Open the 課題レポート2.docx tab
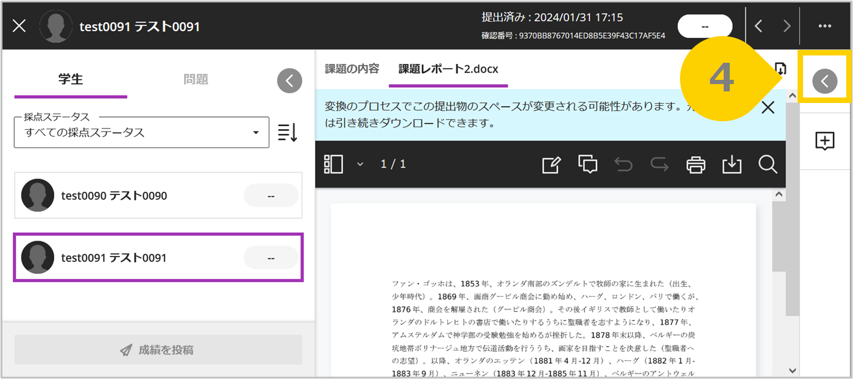853x379 pixels. click(x=448, y=69)
